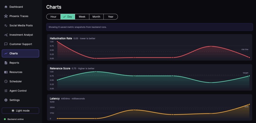The width and height of the screenshot is (256, 123).
Task: Select the Hour time range
Action: coord(53,17)
